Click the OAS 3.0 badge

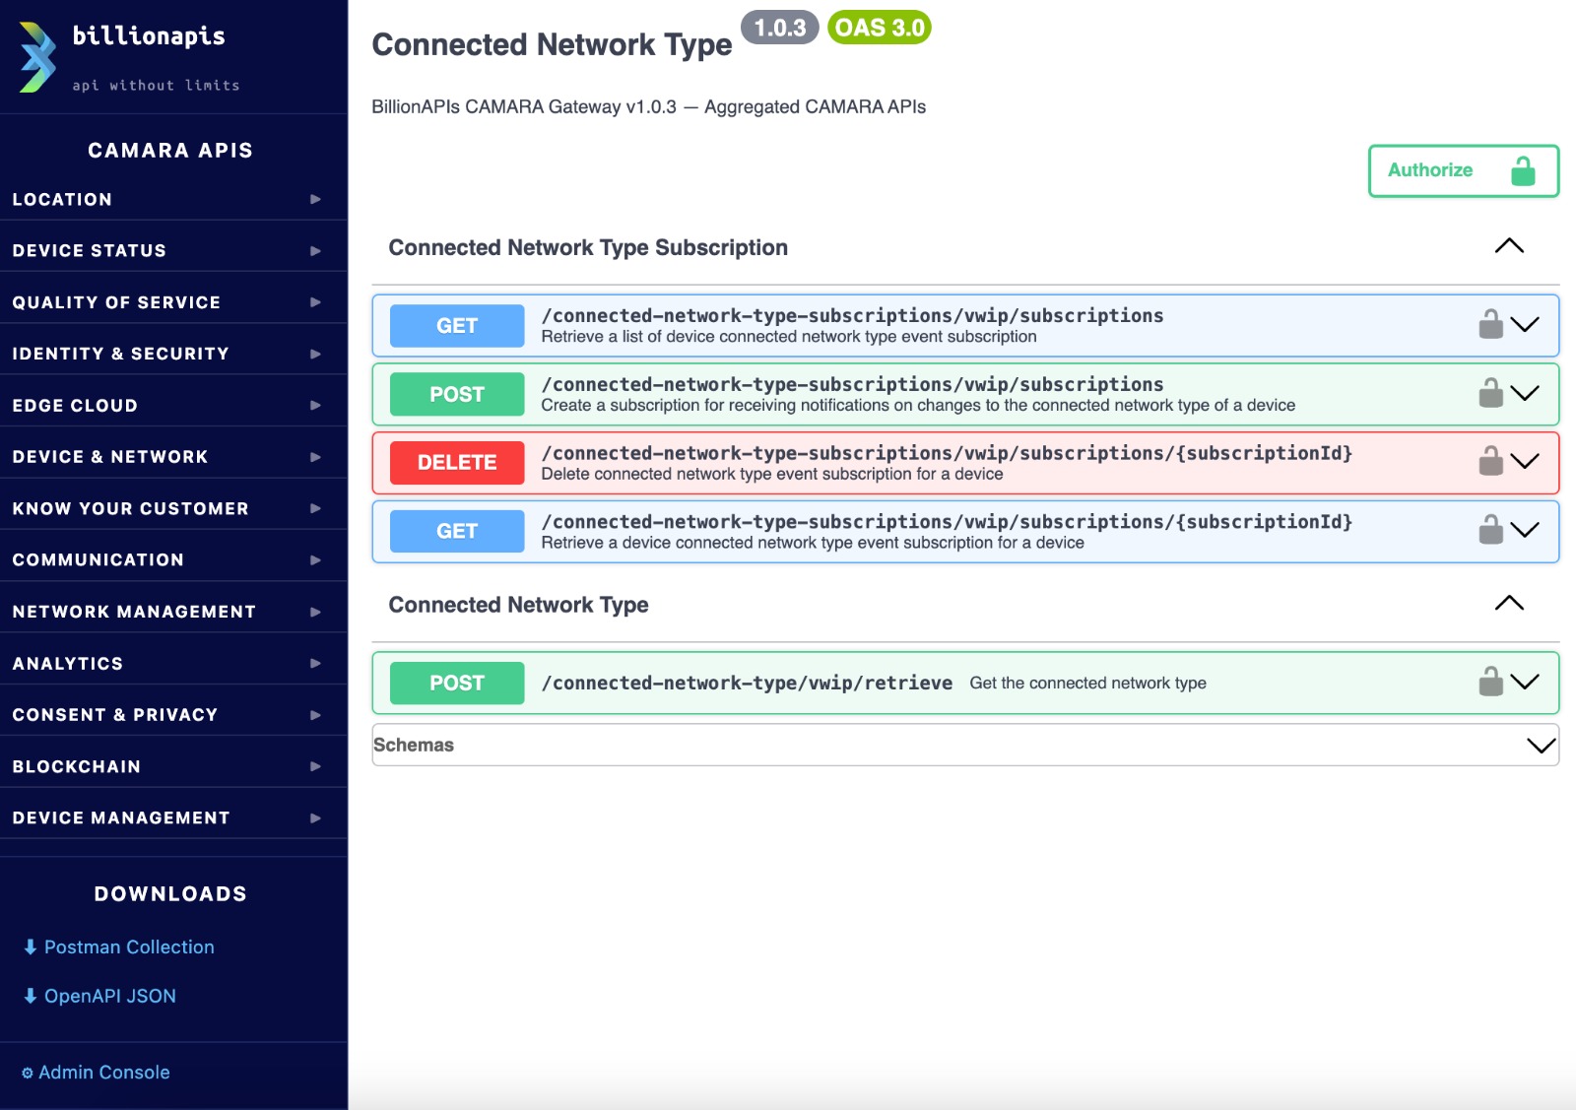click(880, 28)
